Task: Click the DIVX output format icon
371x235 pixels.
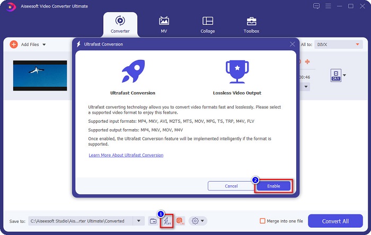Action: point(335,75)
